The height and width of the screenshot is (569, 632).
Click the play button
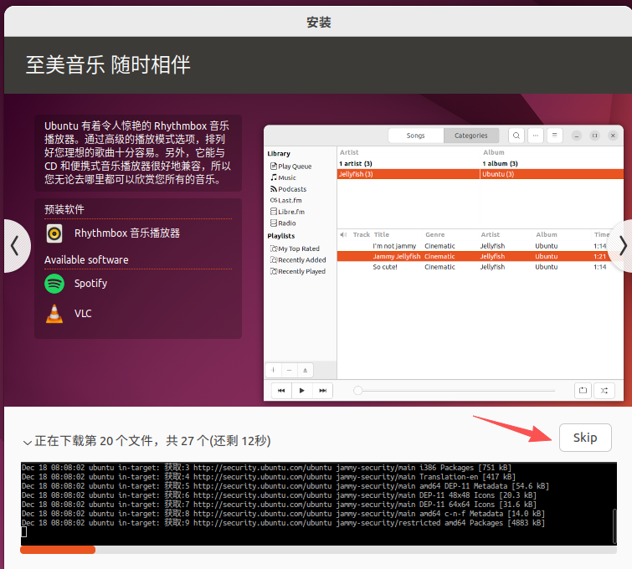tap(302, 391)
